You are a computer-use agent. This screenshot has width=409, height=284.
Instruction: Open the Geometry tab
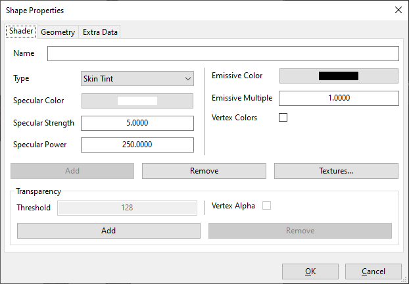pos(58,32)
